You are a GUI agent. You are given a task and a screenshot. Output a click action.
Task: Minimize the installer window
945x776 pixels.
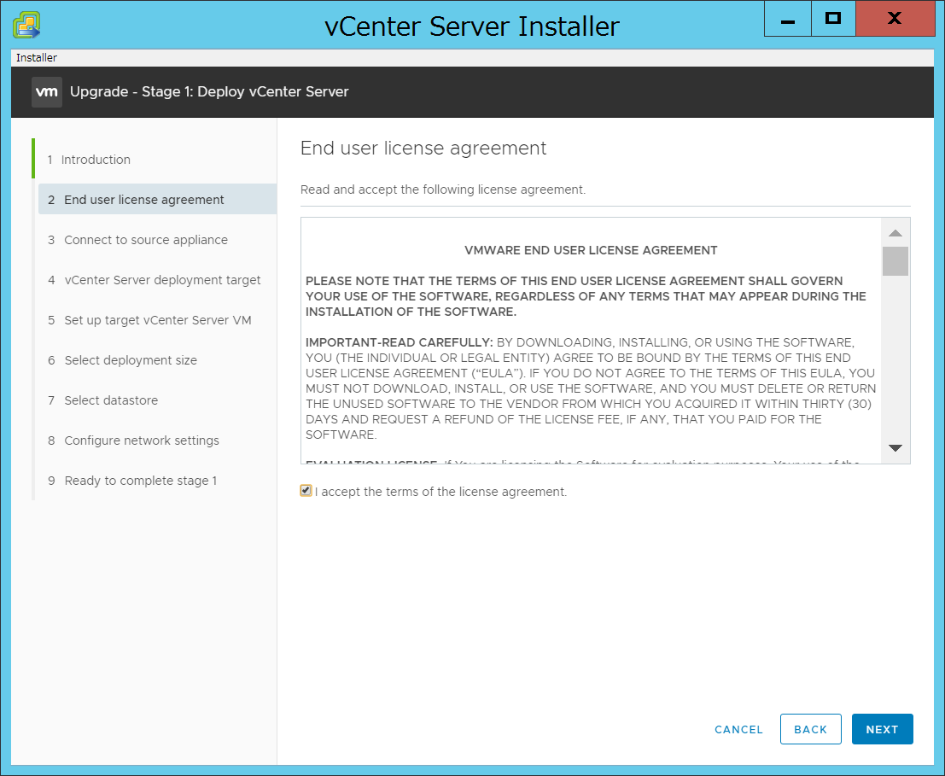click(788, 19)
